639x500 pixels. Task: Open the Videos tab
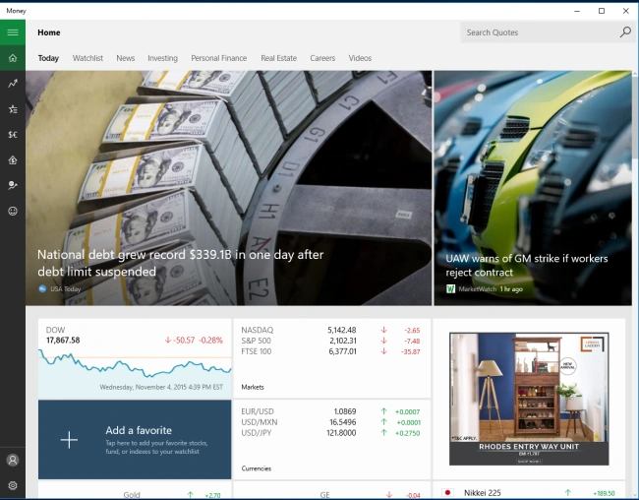(x=360, y=58)
